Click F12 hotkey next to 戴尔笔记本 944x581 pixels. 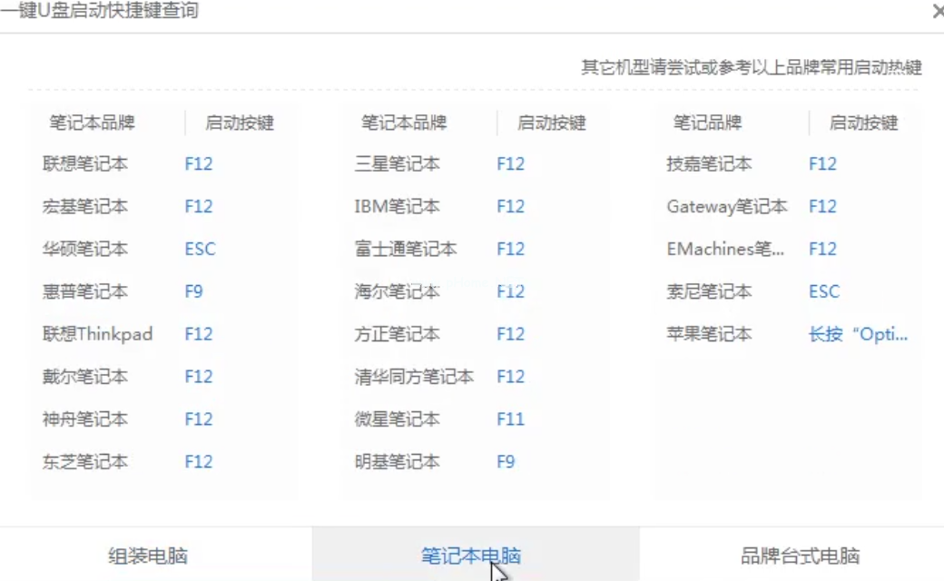point(198,377)
